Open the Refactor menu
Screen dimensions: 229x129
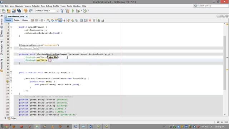click(x=36, y=6)
